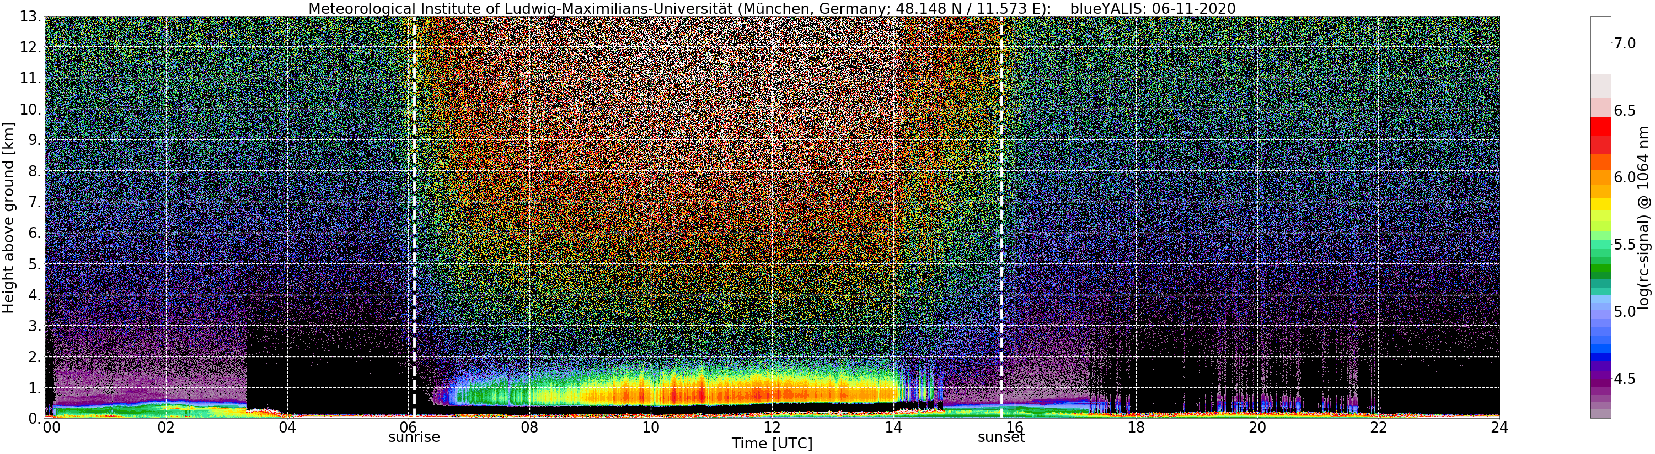The height and width of the screenshot is (454, 1655).
Task: Pick the dark blue segment of the colorbar
Action: (1600, 358)
